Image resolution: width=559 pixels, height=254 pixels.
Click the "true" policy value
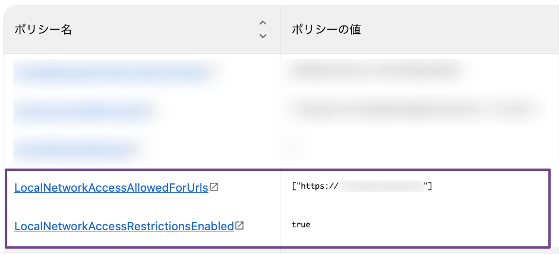301,224
